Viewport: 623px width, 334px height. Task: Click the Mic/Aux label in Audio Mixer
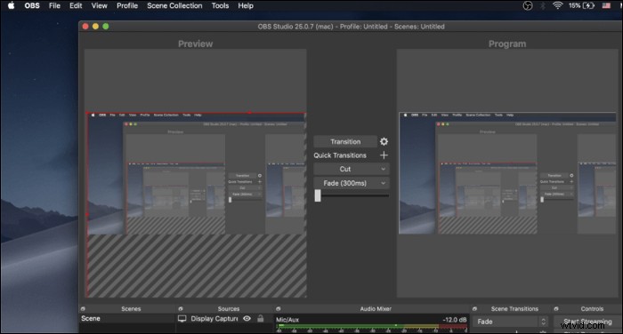287,320
